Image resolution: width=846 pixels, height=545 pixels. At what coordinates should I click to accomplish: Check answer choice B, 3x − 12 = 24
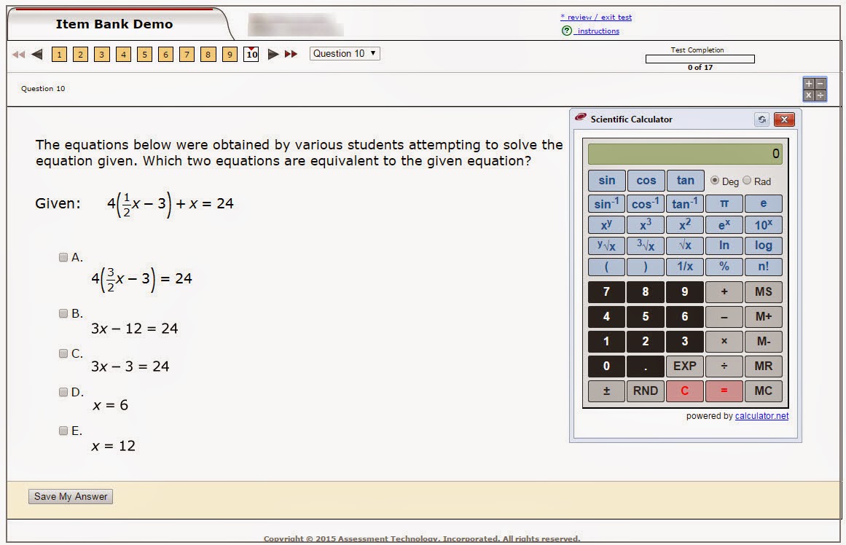63,313
